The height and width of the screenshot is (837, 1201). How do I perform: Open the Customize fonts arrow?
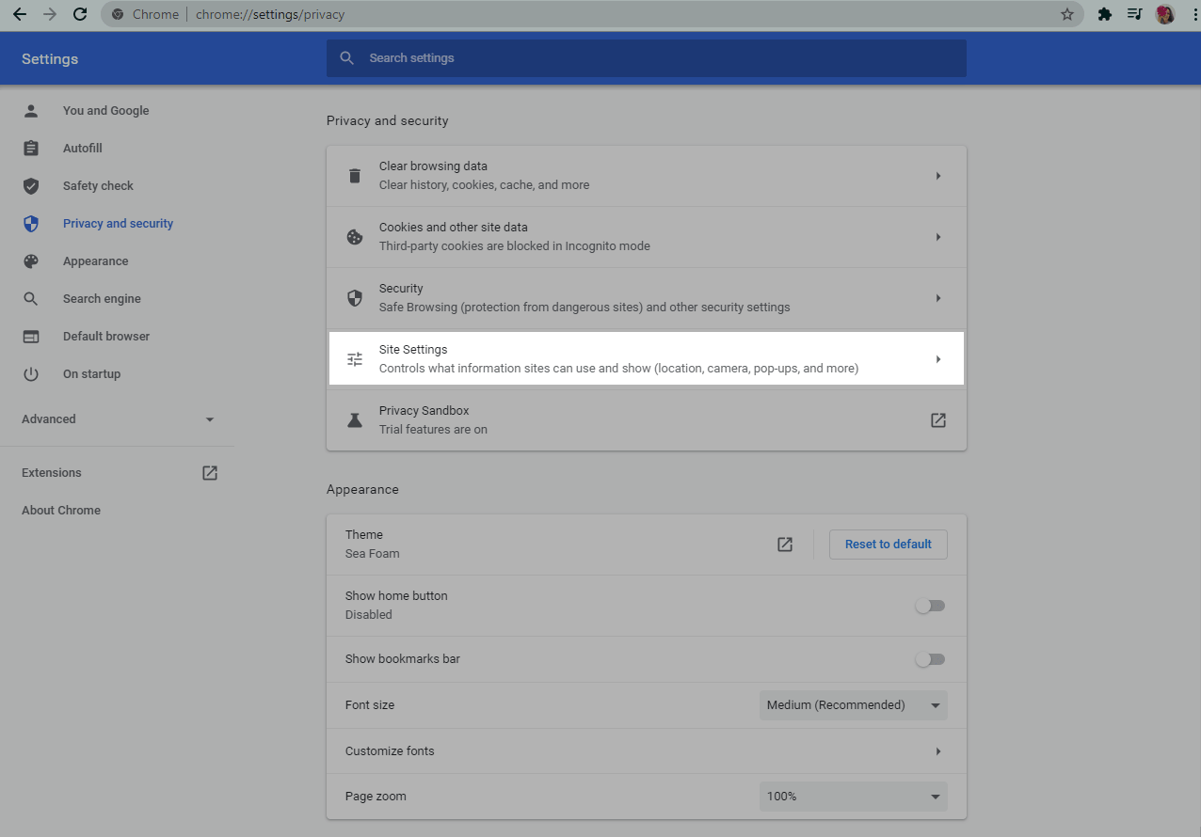coord(938,751)
